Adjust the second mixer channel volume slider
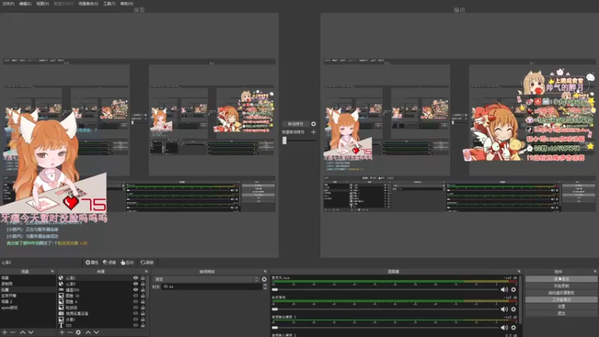Viewport: 599px width, 337px height. coord(385,309)
